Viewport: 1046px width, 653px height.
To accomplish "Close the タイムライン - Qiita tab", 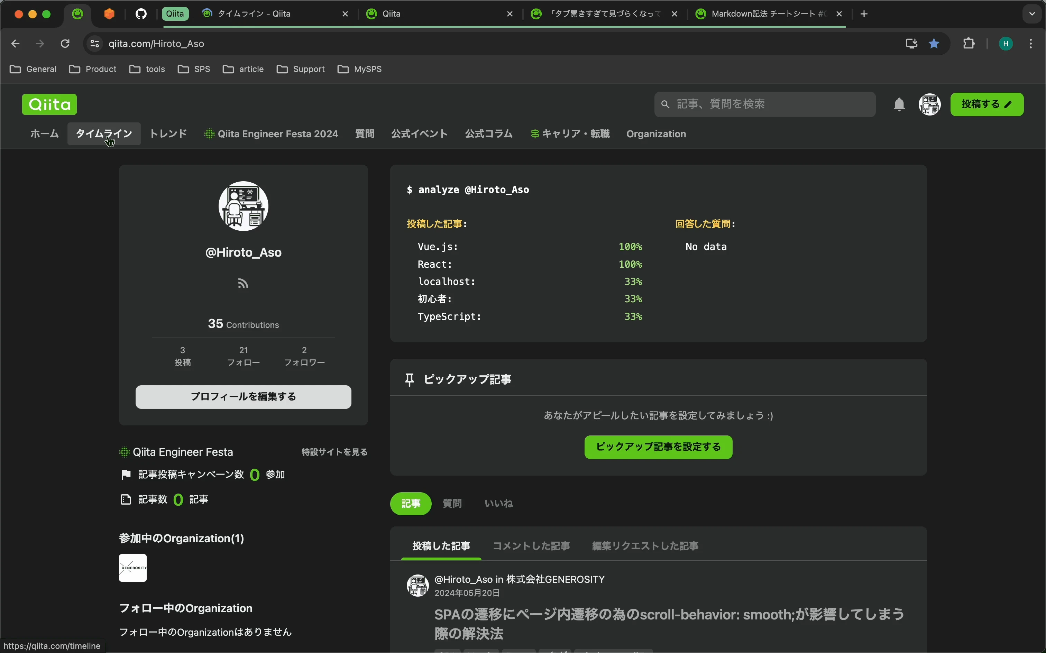I will (345, 14).
